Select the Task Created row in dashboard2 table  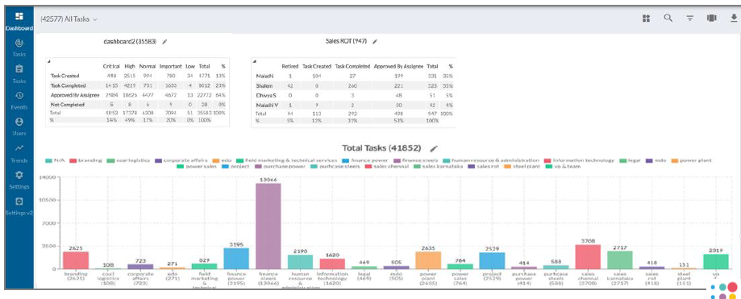tap(138, 76)
